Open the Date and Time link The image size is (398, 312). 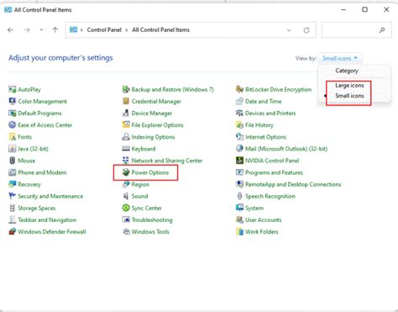coord(263,101)
